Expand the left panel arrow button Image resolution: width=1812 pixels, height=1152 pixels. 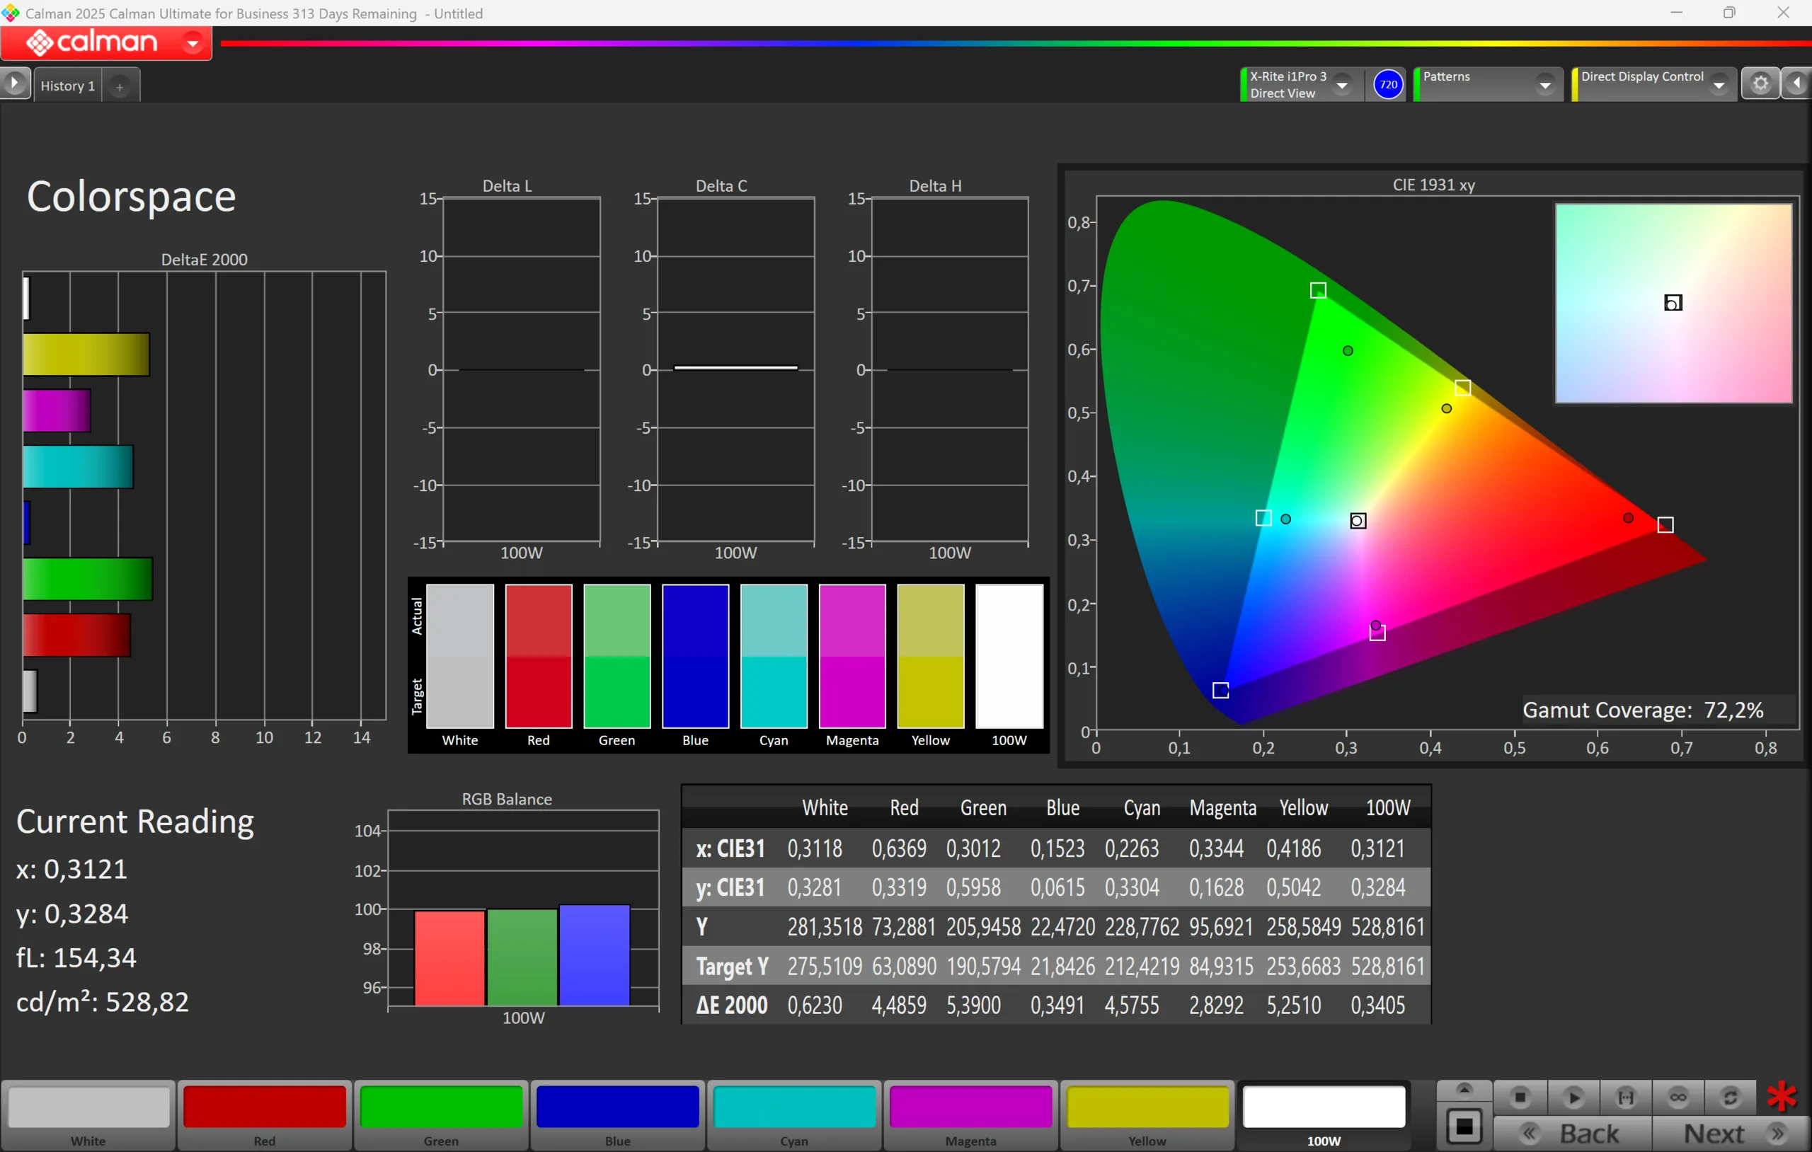point(14,83)
